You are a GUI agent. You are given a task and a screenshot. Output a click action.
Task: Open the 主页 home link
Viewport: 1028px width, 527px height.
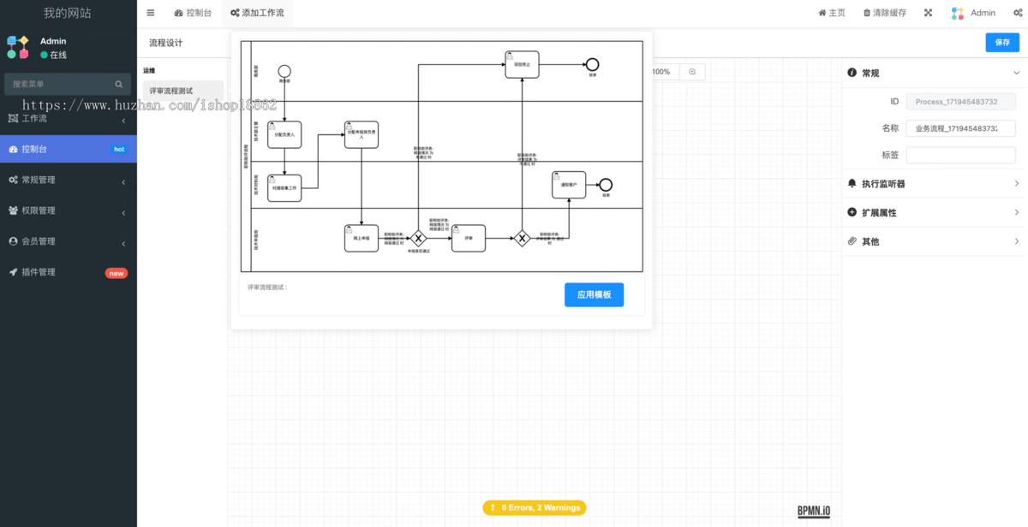(x=831, y=13)
